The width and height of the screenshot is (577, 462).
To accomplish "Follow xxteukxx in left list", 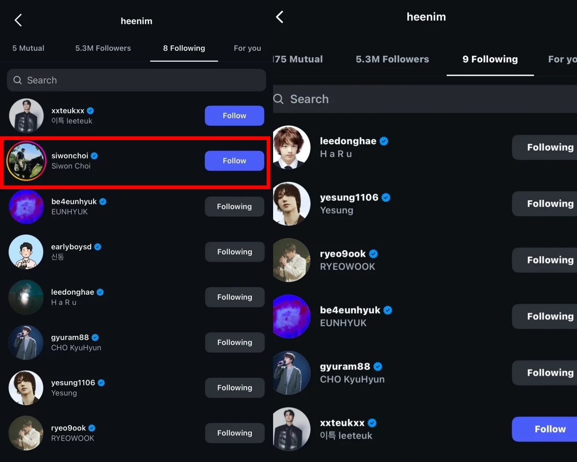I will 234,115.
